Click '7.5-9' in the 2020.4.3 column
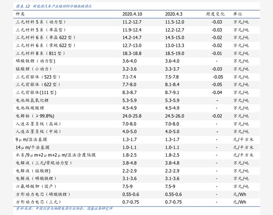This screenshot has width=273, height=215. coord(170,186)
